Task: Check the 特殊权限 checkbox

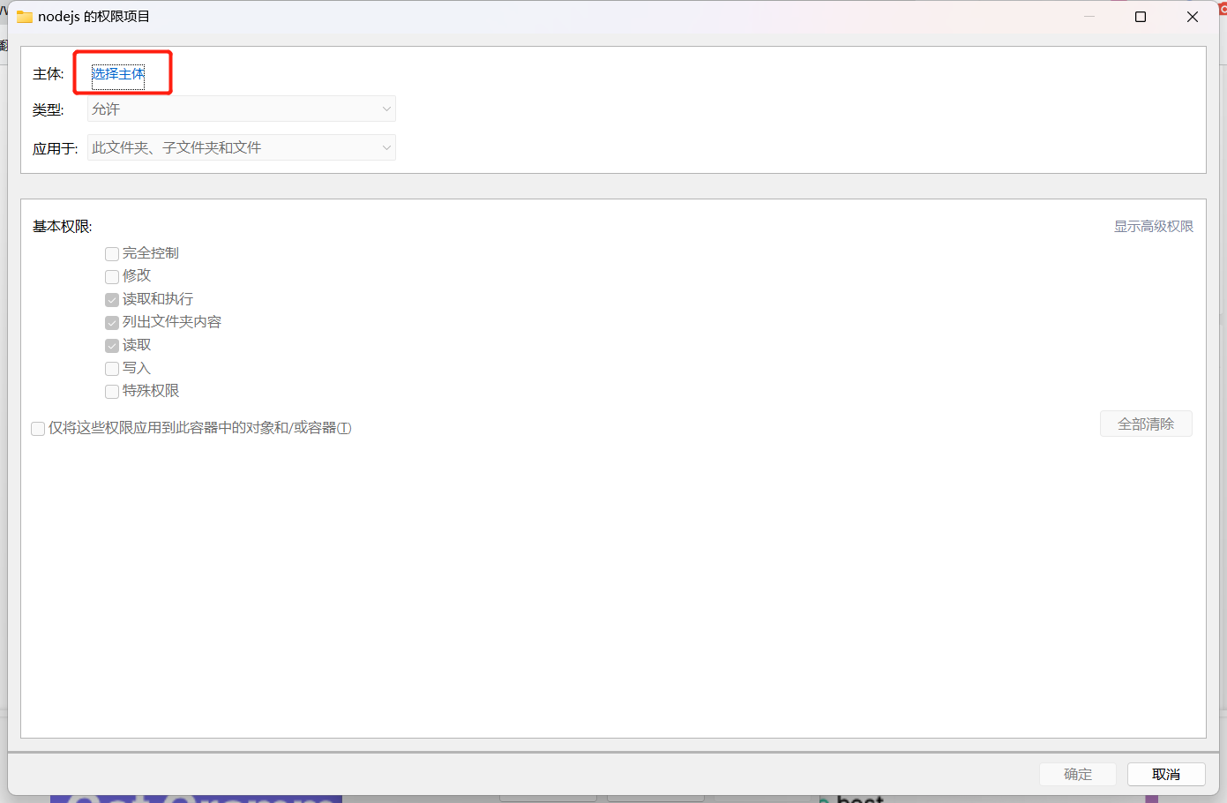Action: 112,392
